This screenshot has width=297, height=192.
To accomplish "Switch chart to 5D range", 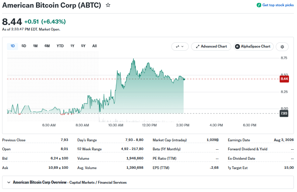I will pyautogui.click(x=24, y=46).
